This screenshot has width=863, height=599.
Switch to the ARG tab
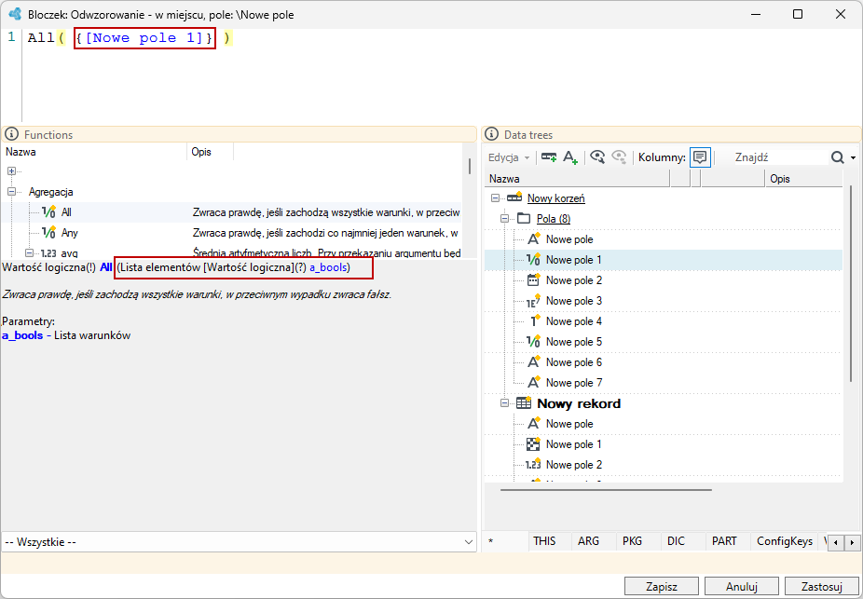588,541
